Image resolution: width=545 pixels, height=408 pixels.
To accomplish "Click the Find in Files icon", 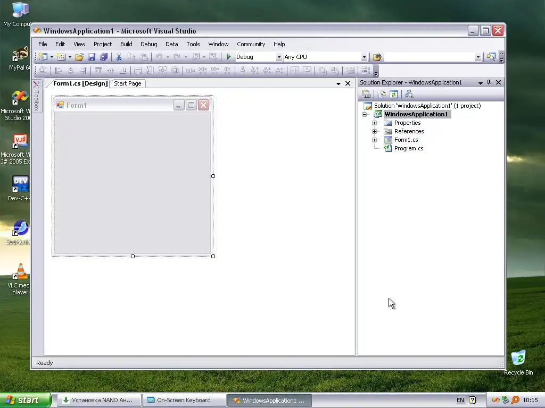I will [377, 57].
